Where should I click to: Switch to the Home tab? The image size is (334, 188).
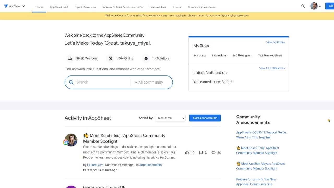(x=39, y=7)
